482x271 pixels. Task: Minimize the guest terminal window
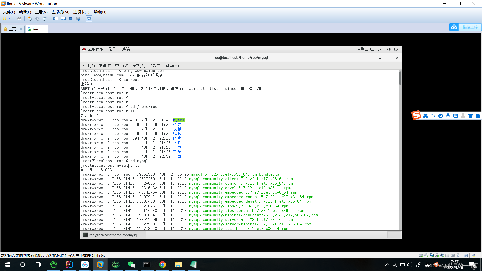click(380, 58)
